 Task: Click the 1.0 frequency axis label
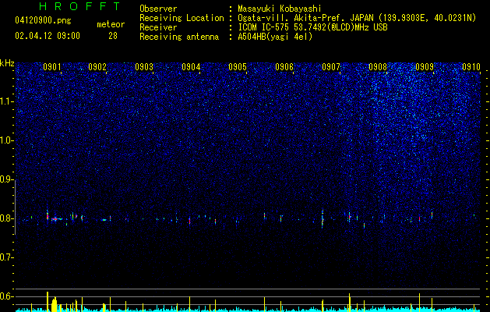click(x=7, y=140)
